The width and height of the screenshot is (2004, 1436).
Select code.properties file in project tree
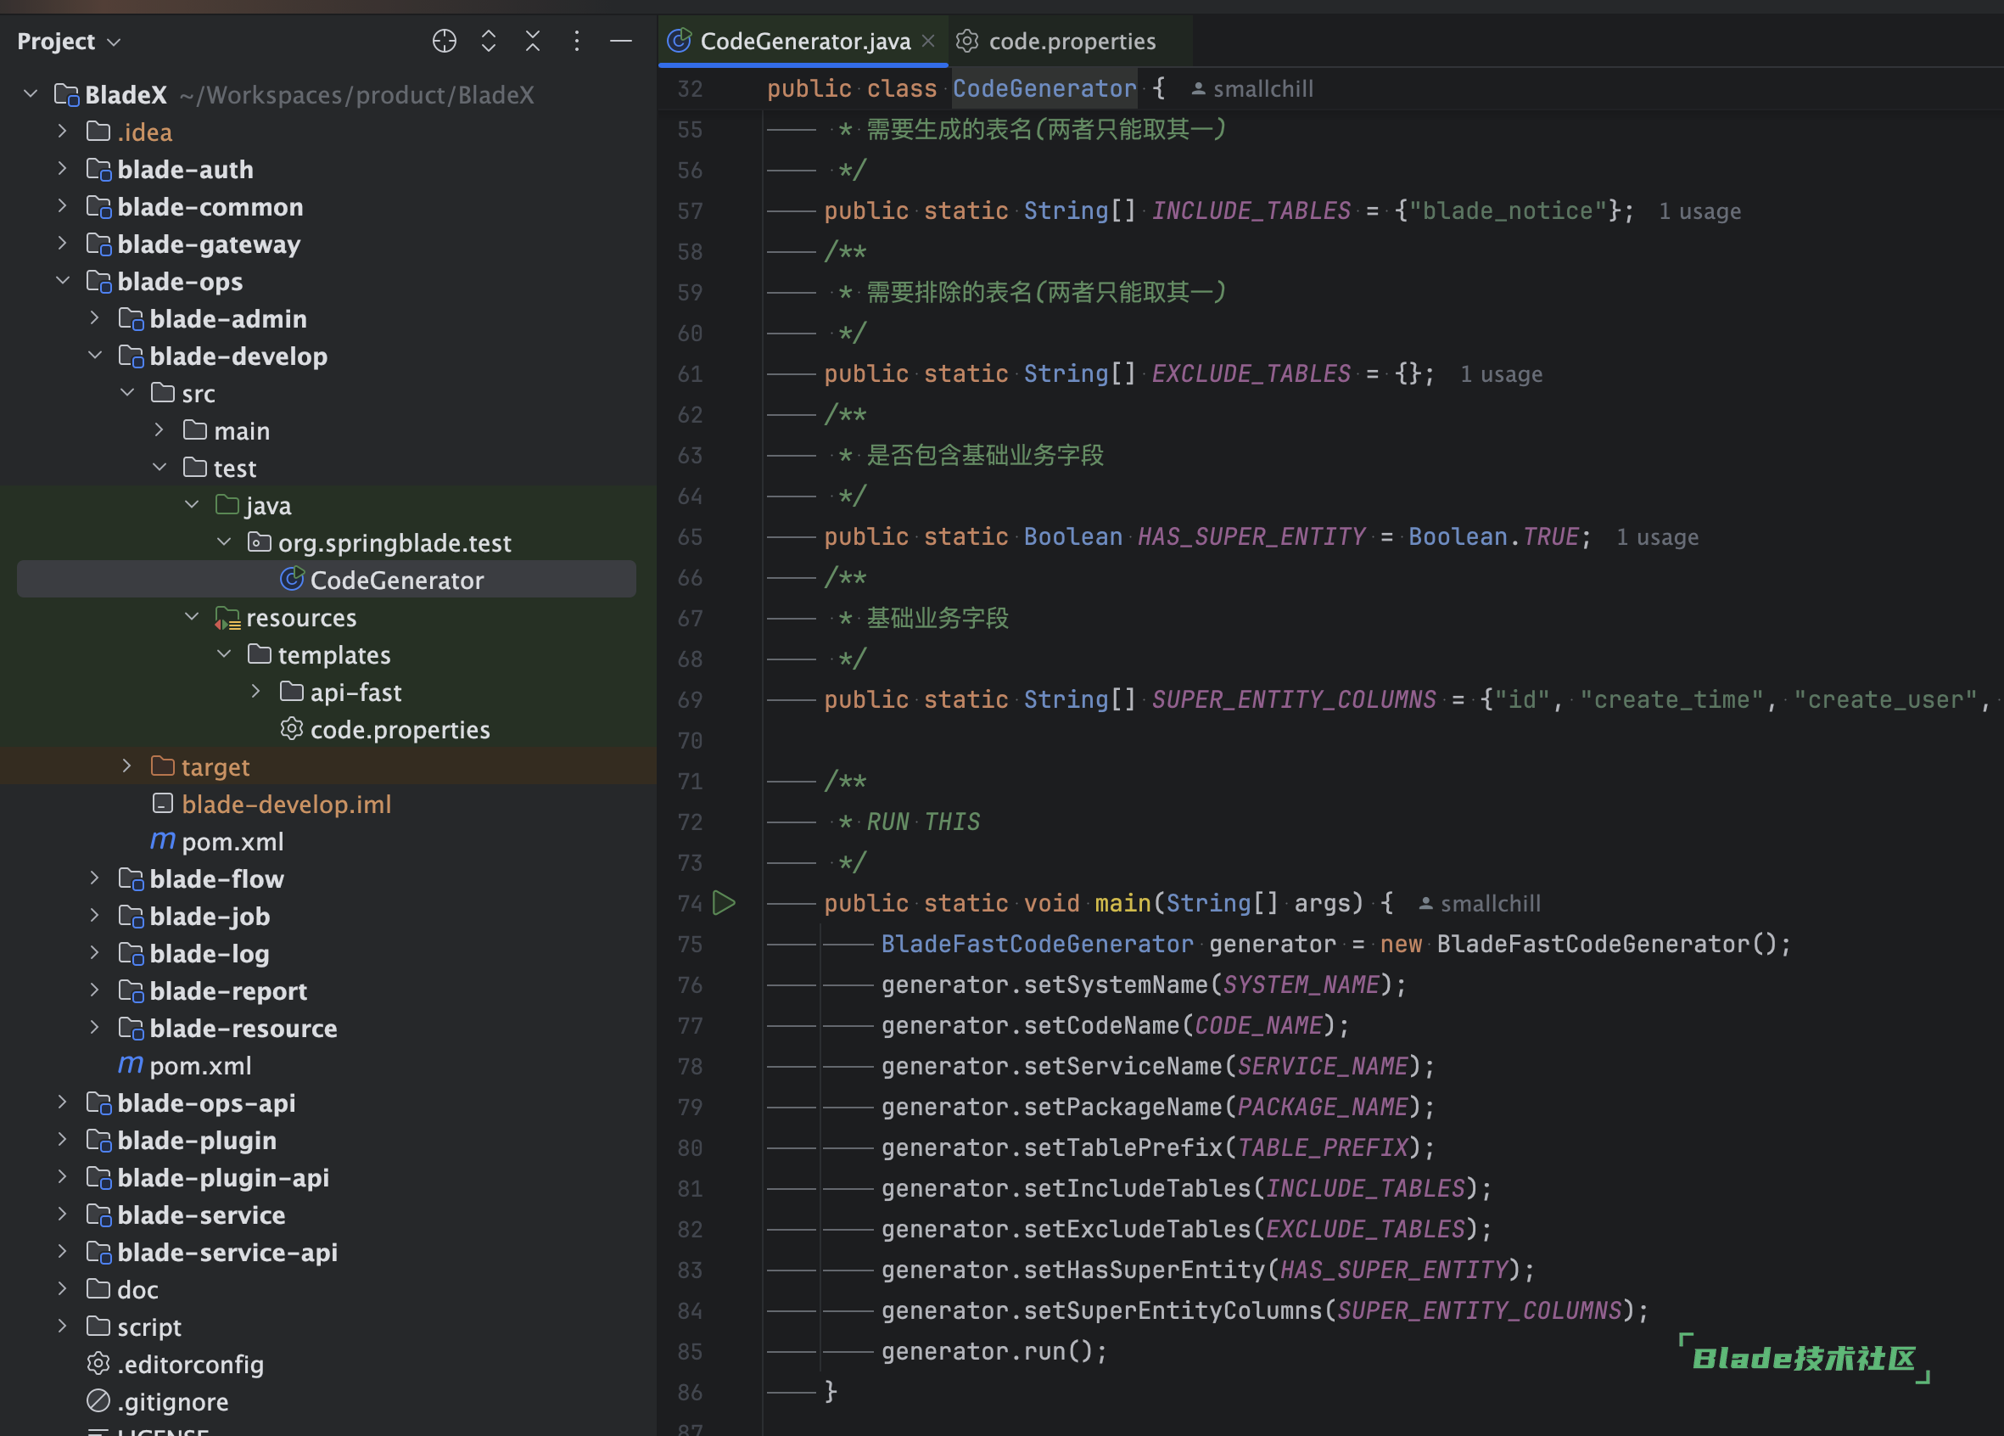384,729
